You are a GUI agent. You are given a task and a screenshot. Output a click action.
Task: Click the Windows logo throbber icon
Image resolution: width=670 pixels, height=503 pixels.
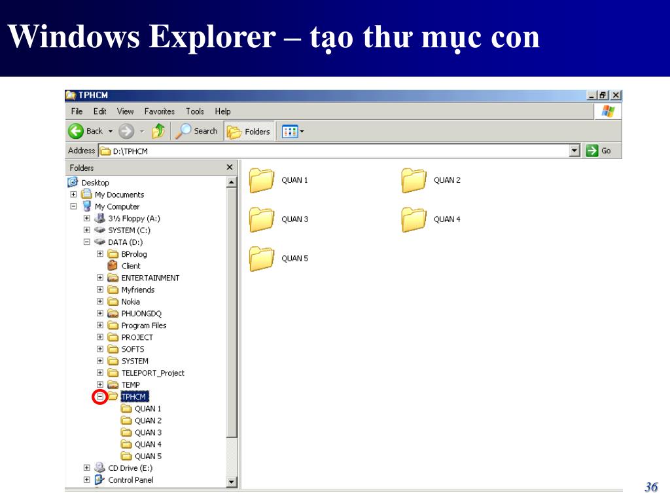click(x=608, y=111)
